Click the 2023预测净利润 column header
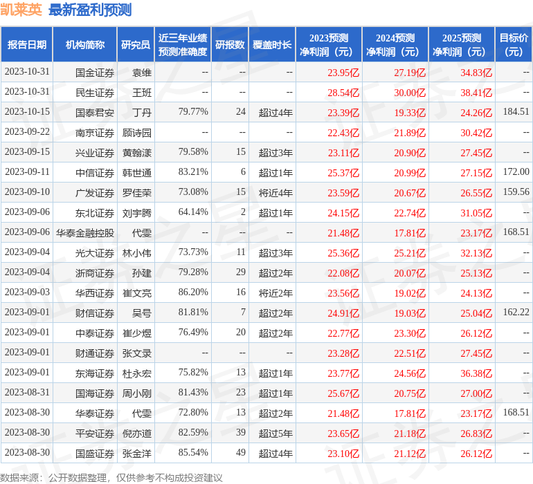533x484 pixels. pos(329,44)
